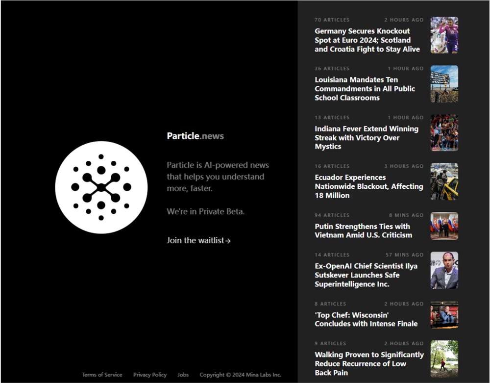Click the Copyright 2024 Mina Labs Inc. text
This screenshot has height=383, width=490.
(240, 375)
